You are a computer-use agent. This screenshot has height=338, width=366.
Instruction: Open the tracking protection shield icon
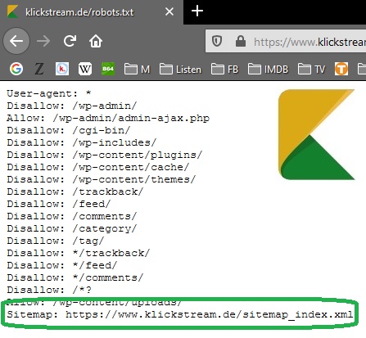click(x=217, y=42)
